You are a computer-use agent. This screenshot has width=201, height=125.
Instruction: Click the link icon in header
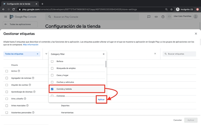(x=156, y=17)
